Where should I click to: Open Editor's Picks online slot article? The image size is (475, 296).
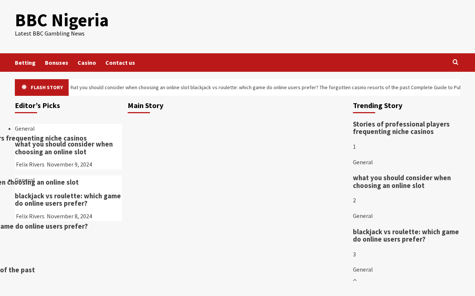pyautogui.click(x=64, y=148)
